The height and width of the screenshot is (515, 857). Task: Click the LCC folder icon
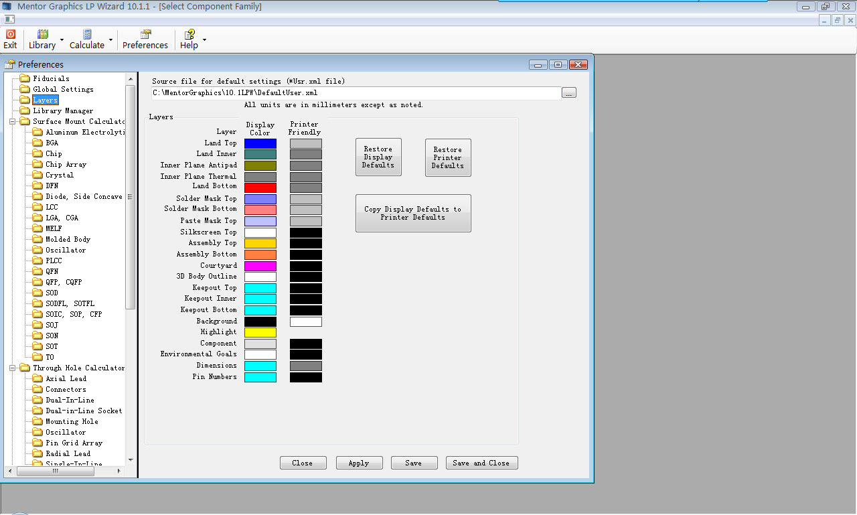pos(37,207)
